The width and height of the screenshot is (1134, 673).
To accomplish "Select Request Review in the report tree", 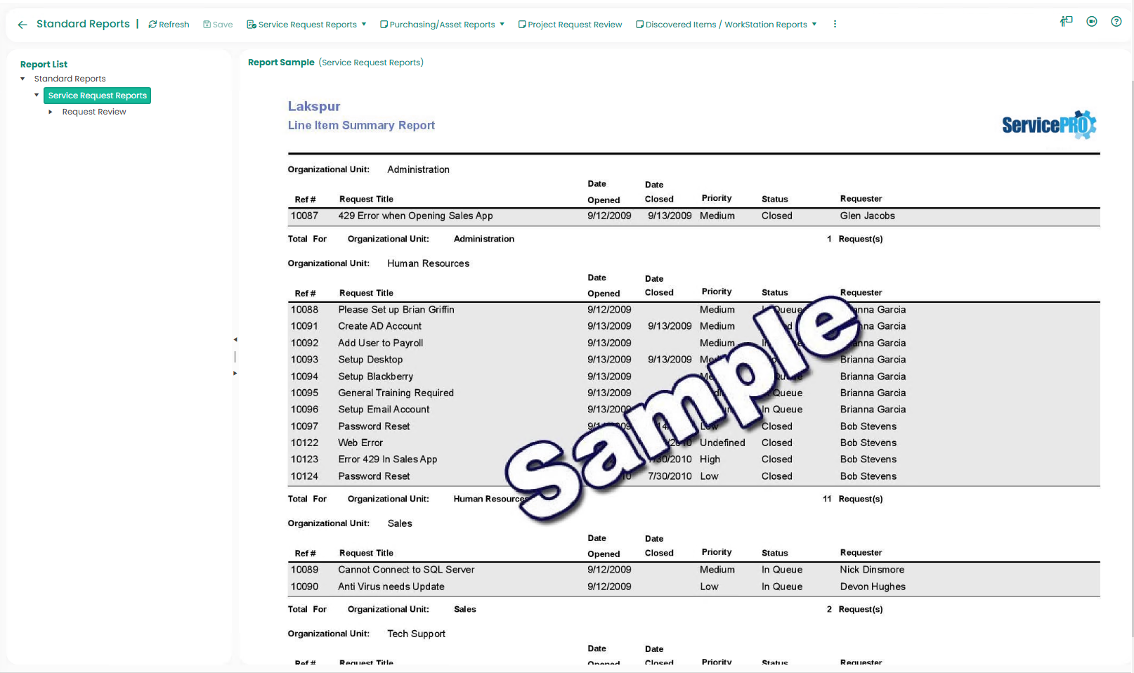I will coord(94,112).
